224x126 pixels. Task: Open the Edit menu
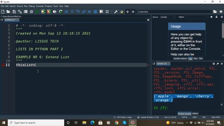7,6
